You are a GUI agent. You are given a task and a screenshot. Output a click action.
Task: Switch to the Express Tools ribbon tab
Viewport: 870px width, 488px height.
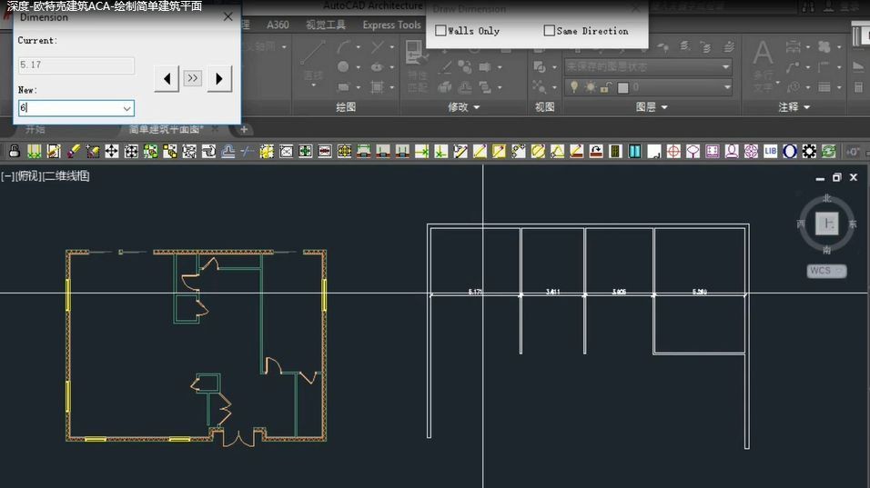(391, 25)
